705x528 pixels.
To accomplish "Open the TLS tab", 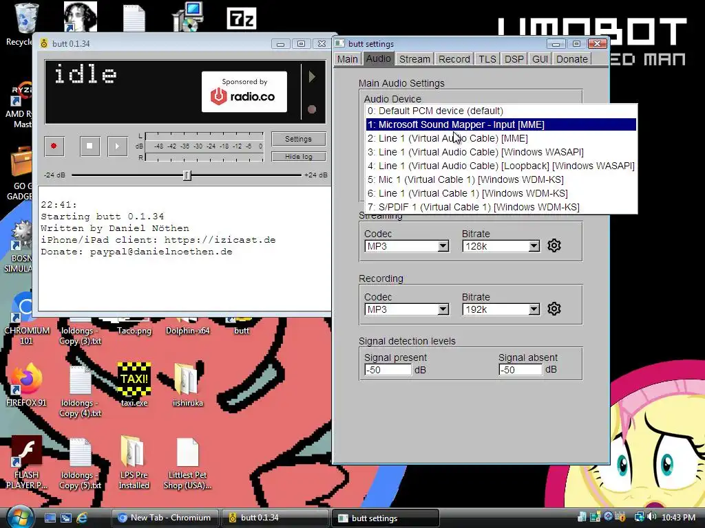I will point(487,59).
